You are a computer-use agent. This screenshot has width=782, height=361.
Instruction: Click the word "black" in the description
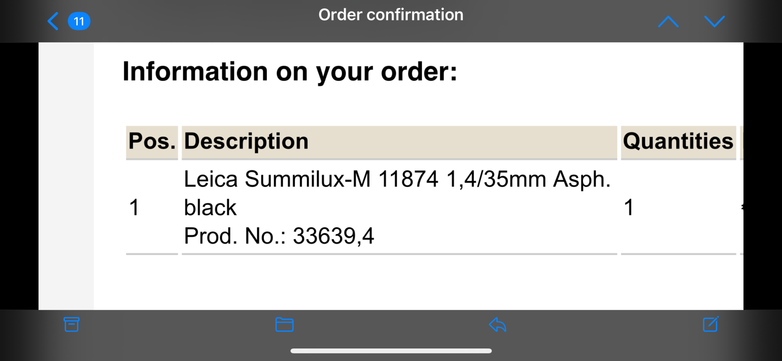[x=210, y=208]
